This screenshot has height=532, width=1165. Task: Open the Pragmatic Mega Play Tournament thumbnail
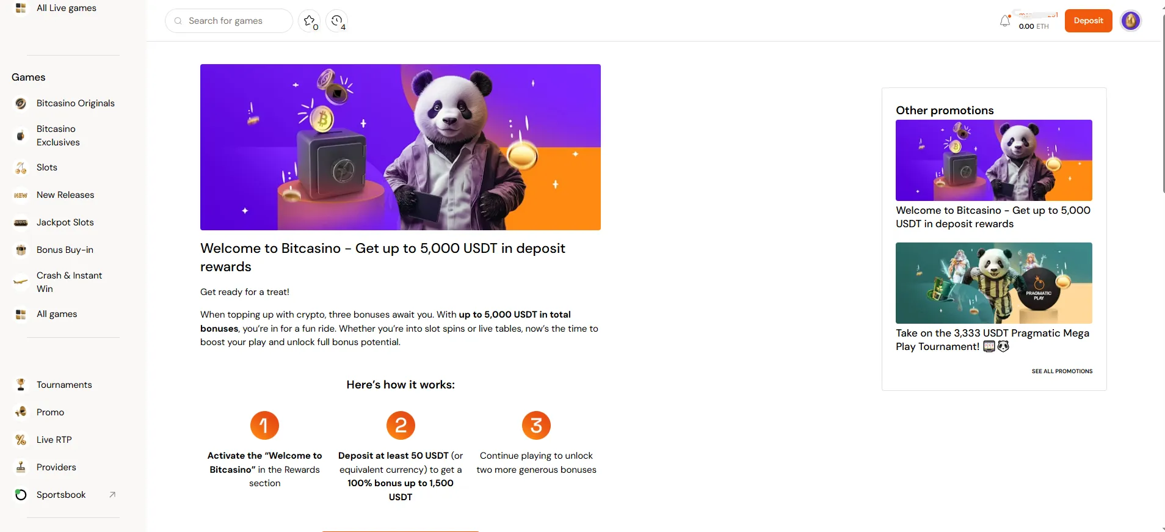click(993, 283)
